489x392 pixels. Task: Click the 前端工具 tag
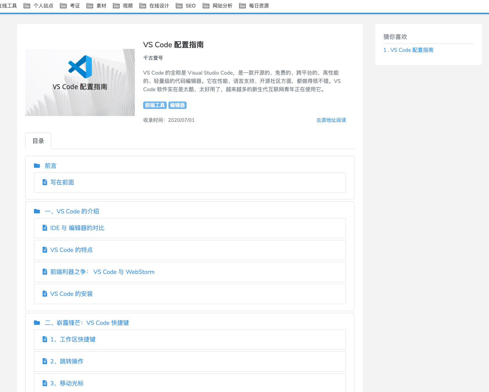[155, 105]
